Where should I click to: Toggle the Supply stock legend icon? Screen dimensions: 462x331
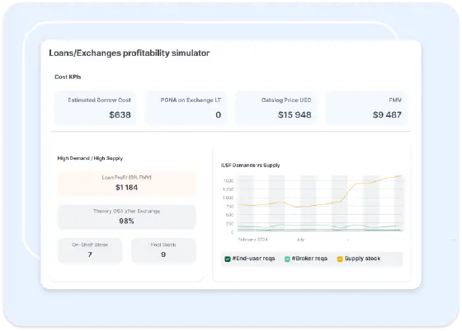[340, 259]
